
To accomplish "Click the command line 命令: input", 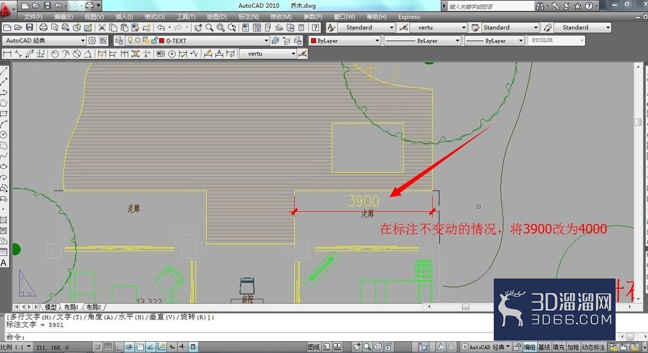I will coord(248,337).
